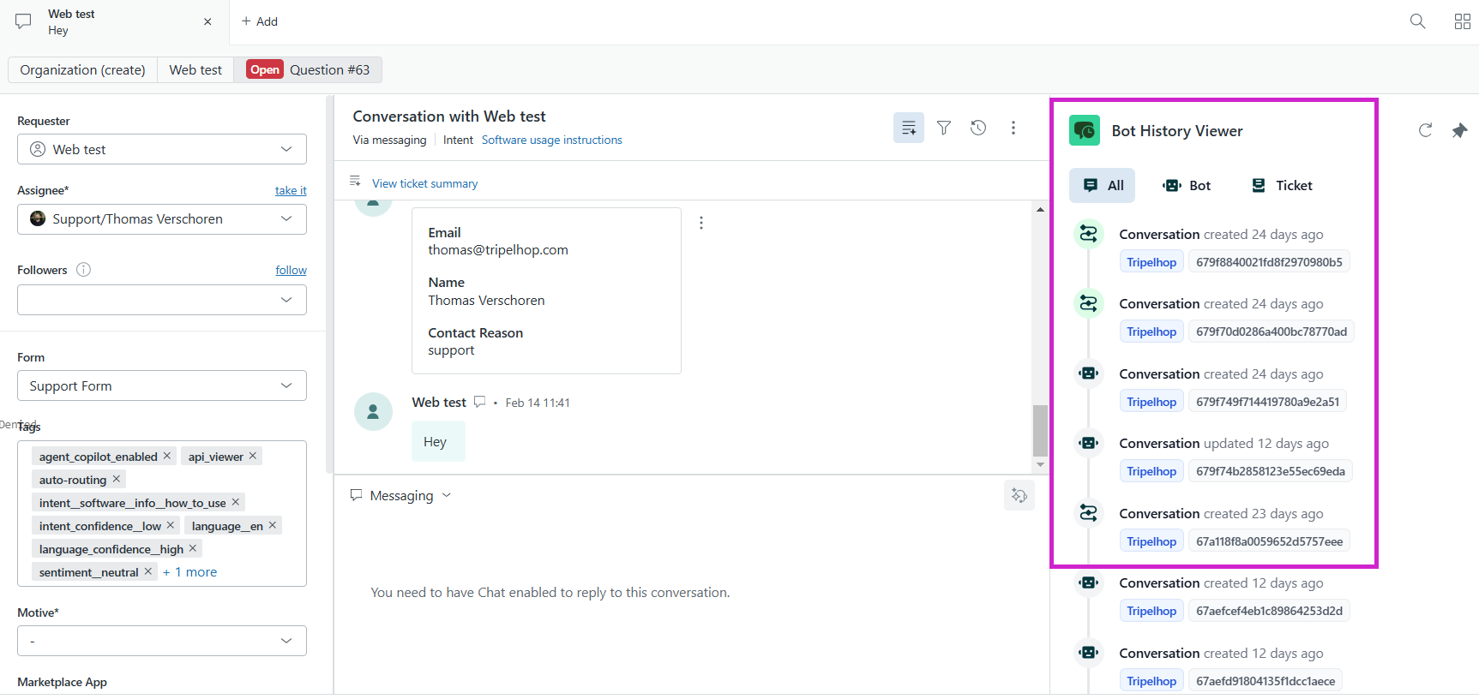Click the thomas@tripelhop.com email text

tap(498, 250)
